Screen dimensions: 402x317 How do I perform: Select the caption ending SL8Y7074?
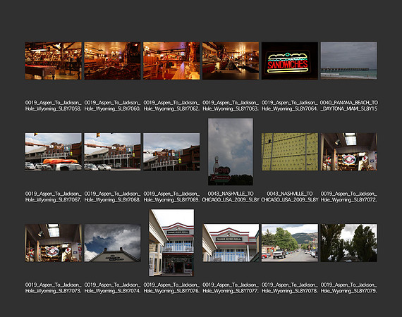click(112, 288)
